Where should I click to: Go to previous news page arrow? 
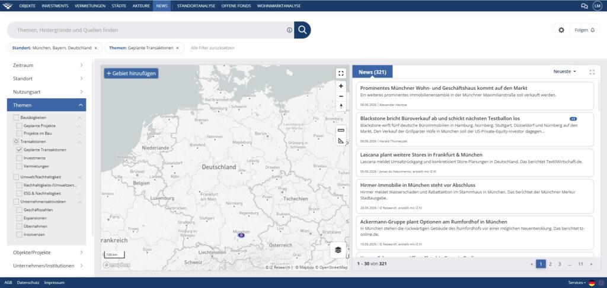[532, 264]
